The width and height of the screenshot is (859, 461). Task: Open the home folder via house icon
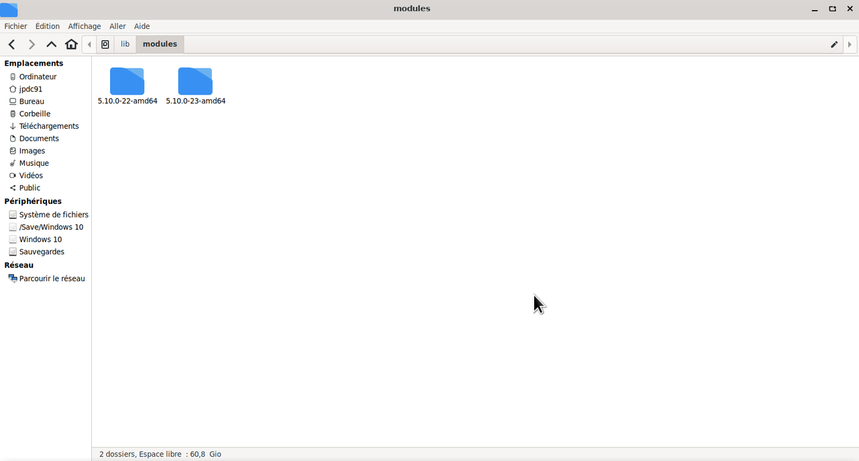coord(71,44)
